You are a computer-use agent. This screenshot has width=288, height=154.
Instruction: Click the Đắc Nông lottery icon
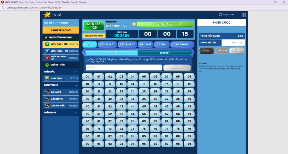[x=47, y=99]
